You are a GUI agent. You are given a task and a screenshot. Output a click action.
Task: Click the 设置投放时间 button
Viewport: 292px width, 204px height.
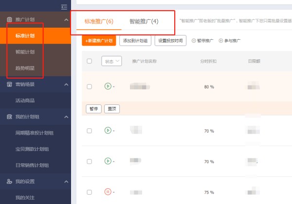(x=170, y=40)
